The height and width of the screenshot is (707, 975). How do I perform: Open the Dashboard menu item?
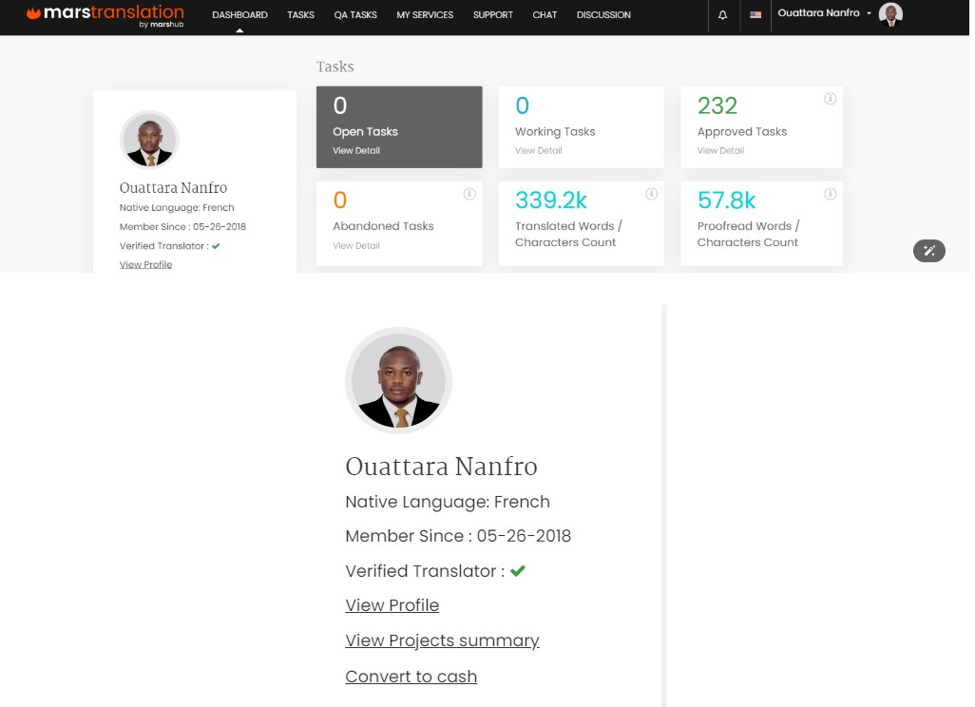click(x=240, y=15)
